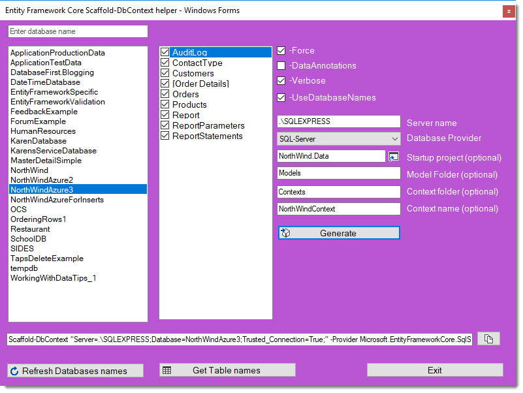Select SchoolDB database

(78, 239)
